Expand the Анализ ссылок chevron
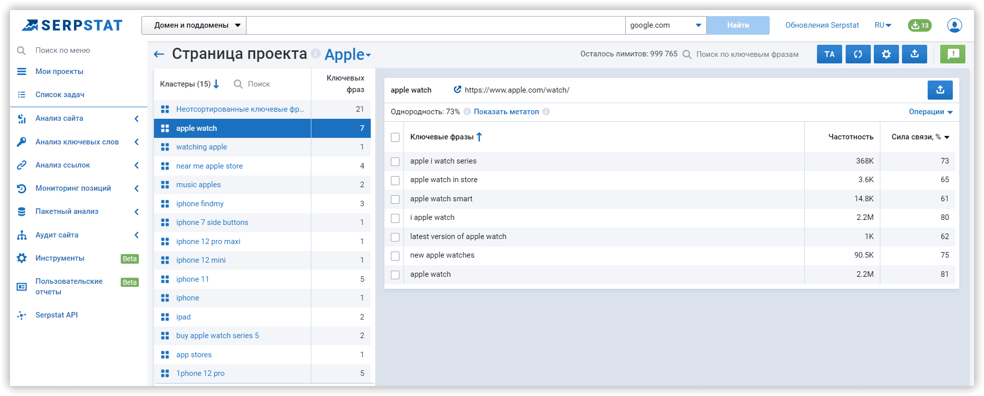This screenshot has width=984, height=396. (136, 165)
